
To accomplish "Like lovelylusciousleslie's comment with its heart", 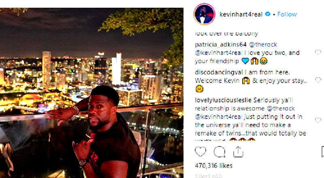I will (318, 120).
